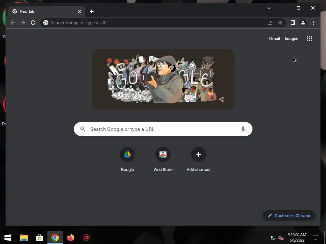The height and width of the screenshot is (244, 326).
Task: Open the Images link
Action: (x=291, y=38)
